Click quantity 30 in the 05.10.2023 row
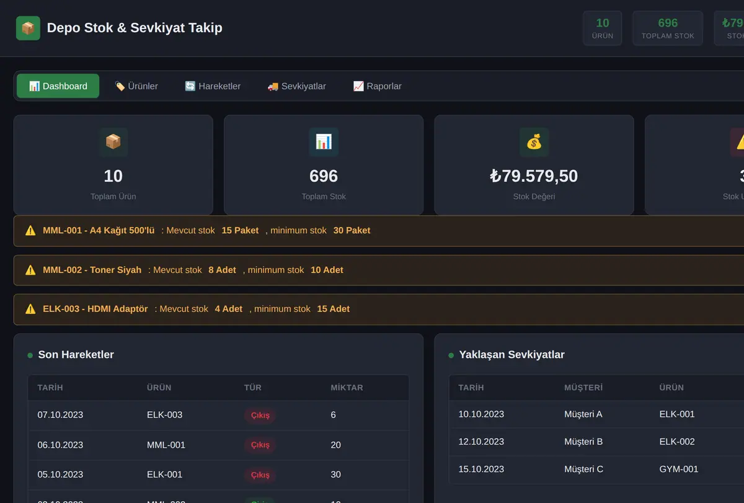Image resolution: width=744 pixels, height=503 pixels. pos(336,474)
